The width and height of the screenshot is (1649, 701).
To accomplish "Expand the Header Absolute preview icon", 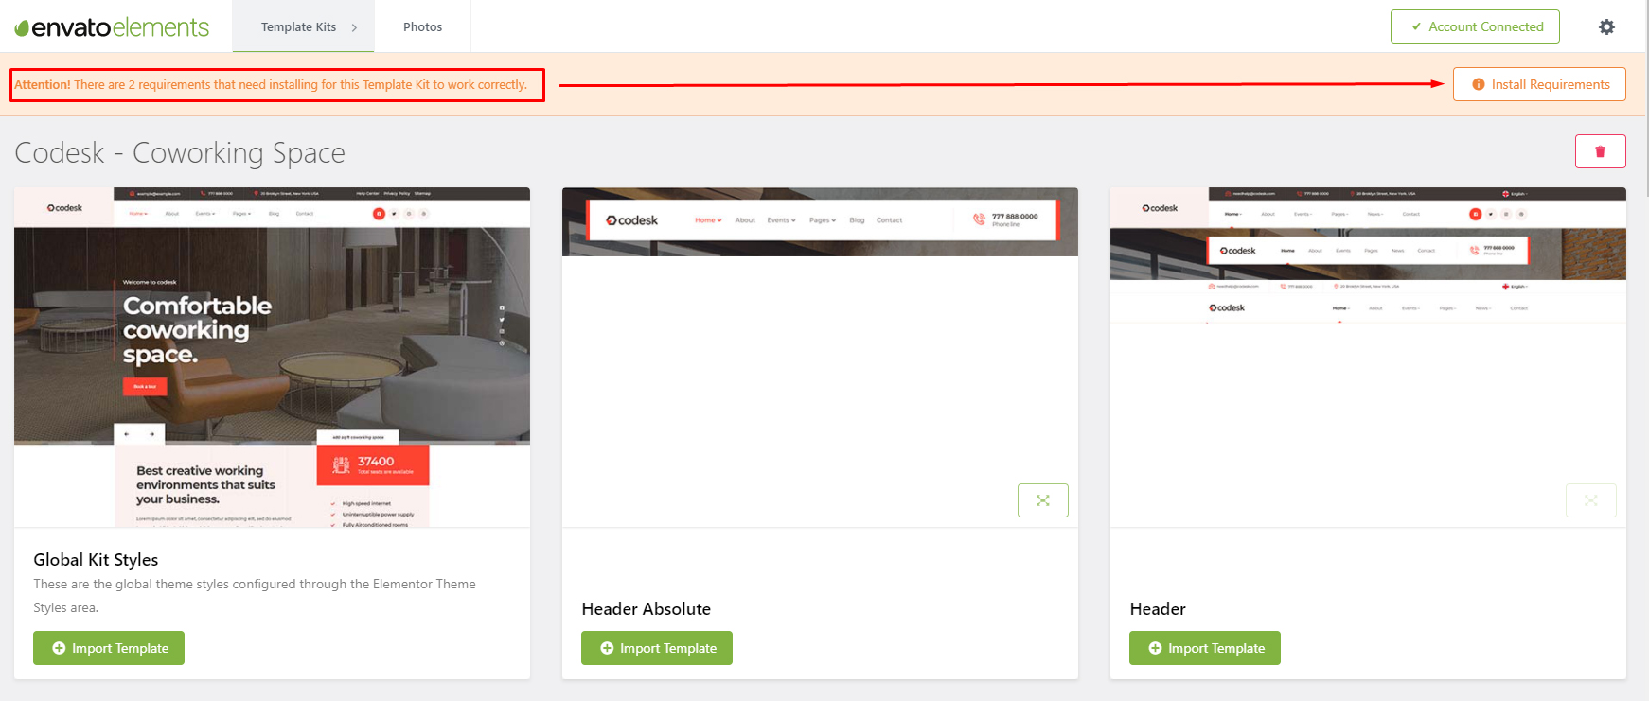I will tap(1042, 500).
